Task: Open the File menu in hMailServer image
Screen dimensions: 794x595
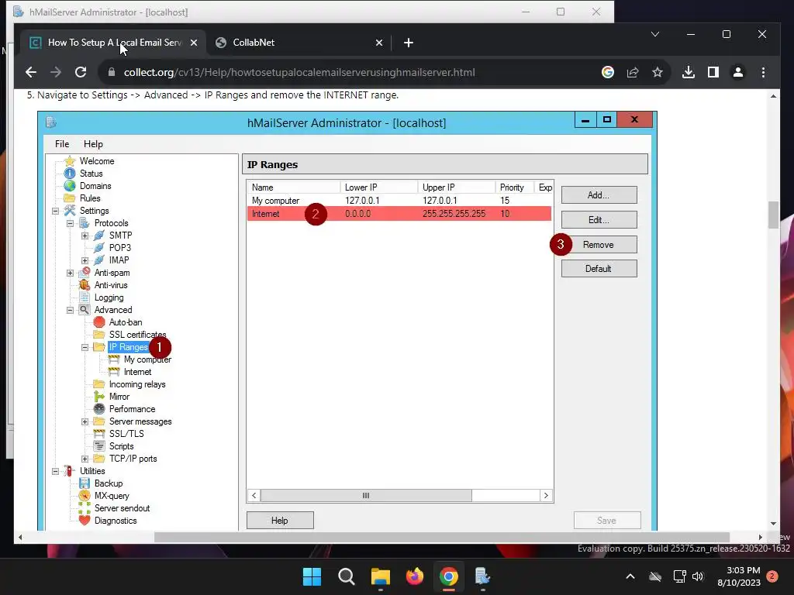Action: 62,143
